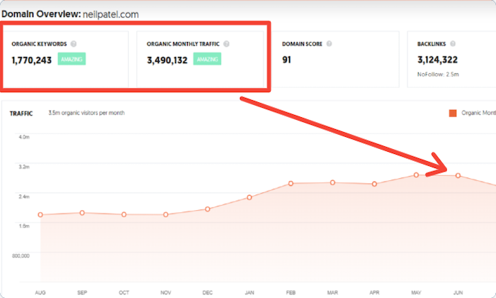Click the JUN x-axis month label

(458, 292)
